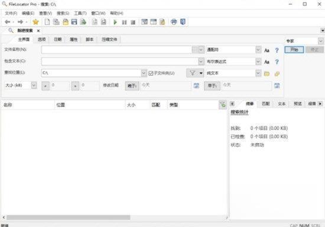Click the green refresh icon above results list

[223, 105]
